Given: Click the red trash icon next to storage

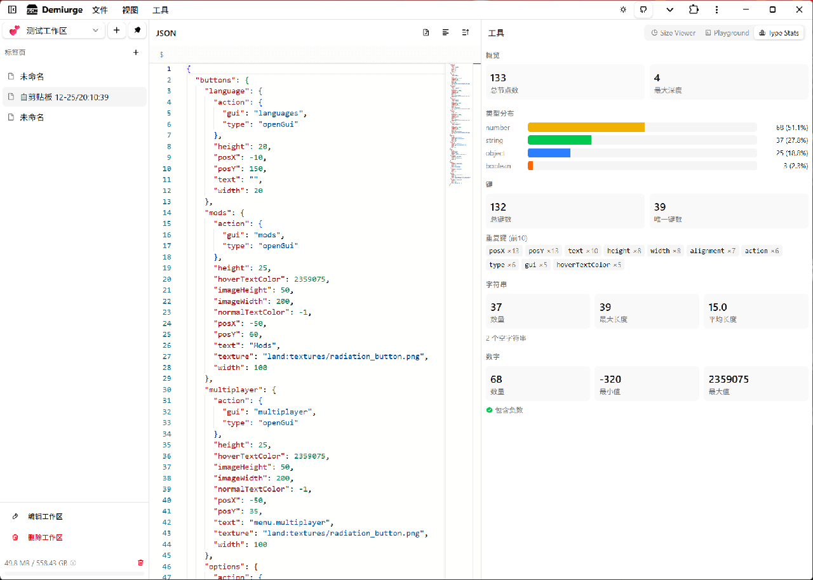Looking at the screenshot, I should pyautogui.click(x=140, y=562).
